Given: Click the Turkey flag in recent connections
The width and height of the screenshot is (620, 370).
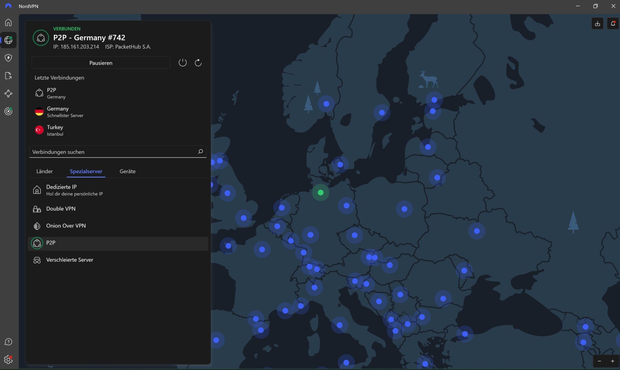Looking at the screenshot, I should (39, 130).
